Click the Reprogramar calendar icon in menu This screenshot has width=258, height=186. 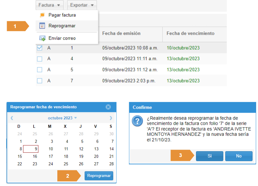[42, 26]
